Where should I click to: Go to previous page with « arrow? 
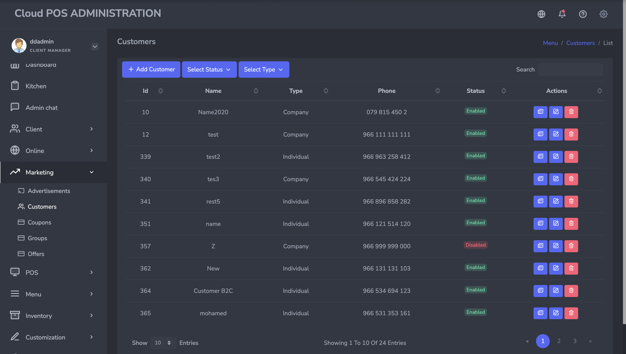[527, 341]
